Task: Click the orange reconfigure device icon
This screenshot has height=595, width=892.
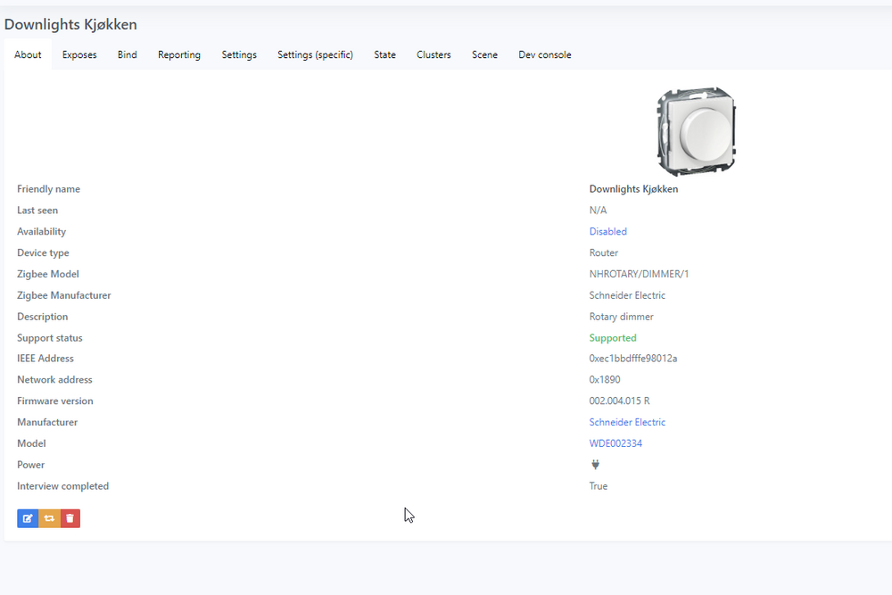Action: (x=49, y=518)
